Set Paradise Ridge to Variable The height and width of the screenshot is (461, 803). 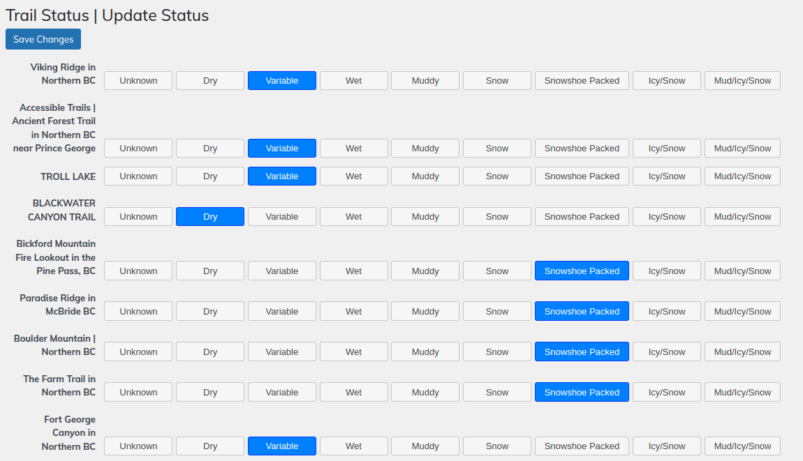[x=281, y=311]
